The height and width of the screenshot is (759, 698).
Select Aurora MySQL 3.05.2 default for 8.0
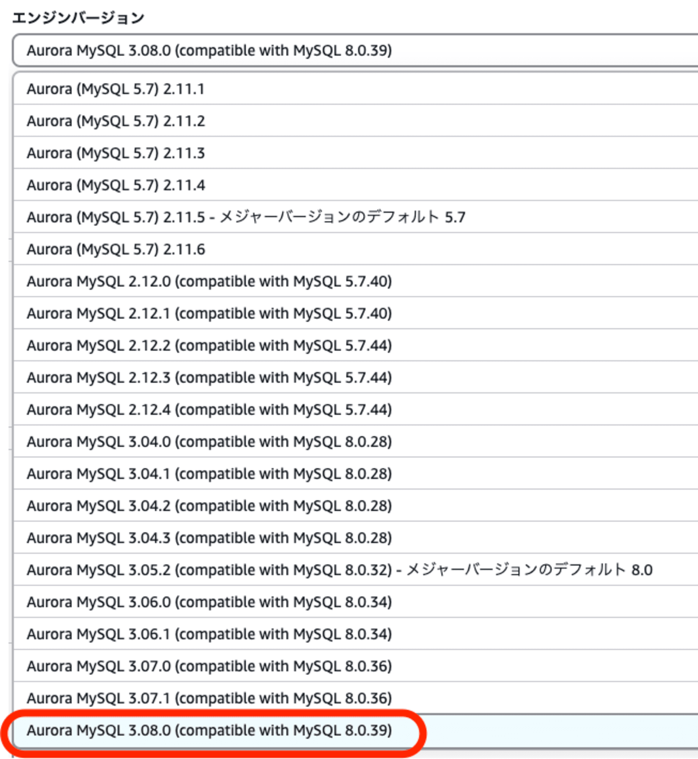(356, 570)
